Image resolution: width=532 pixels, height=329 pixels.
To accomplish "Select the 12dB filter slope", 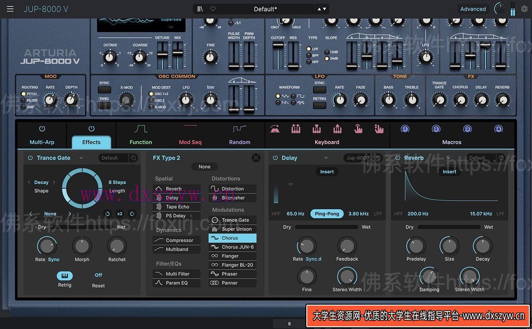I will pos(327,52).
